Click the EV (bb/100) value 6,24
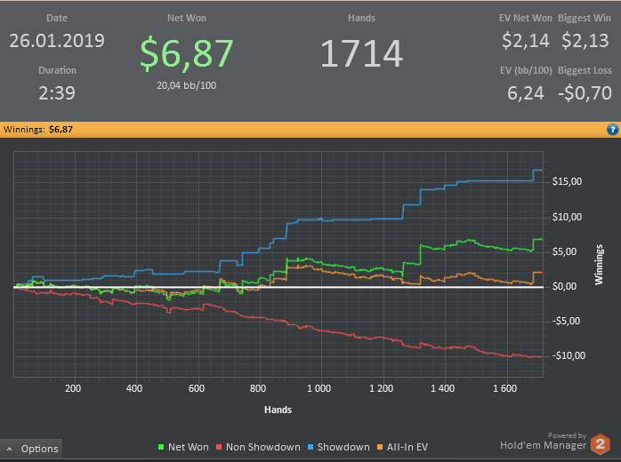Viewport: 621px width, 462px height. click(x=526, y=93)
